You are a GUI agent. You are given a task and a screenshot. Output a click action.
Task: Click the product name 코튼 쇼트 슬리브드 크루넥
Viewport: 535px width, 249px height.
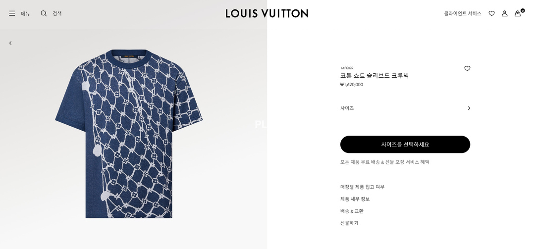[x=374, y=76]
